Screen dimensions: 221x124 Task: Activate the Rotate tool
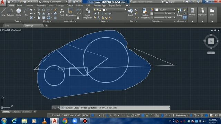44,10
